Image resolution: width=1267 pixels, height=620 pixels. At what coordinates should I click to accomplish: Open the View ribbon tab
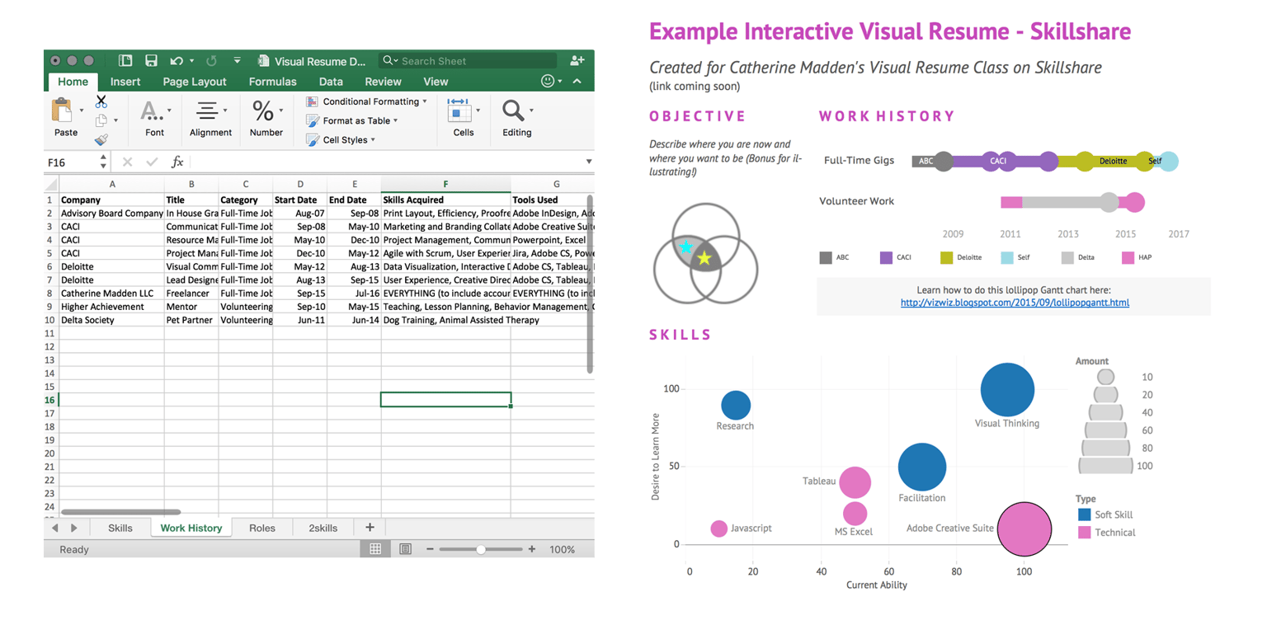click(436, 82)
